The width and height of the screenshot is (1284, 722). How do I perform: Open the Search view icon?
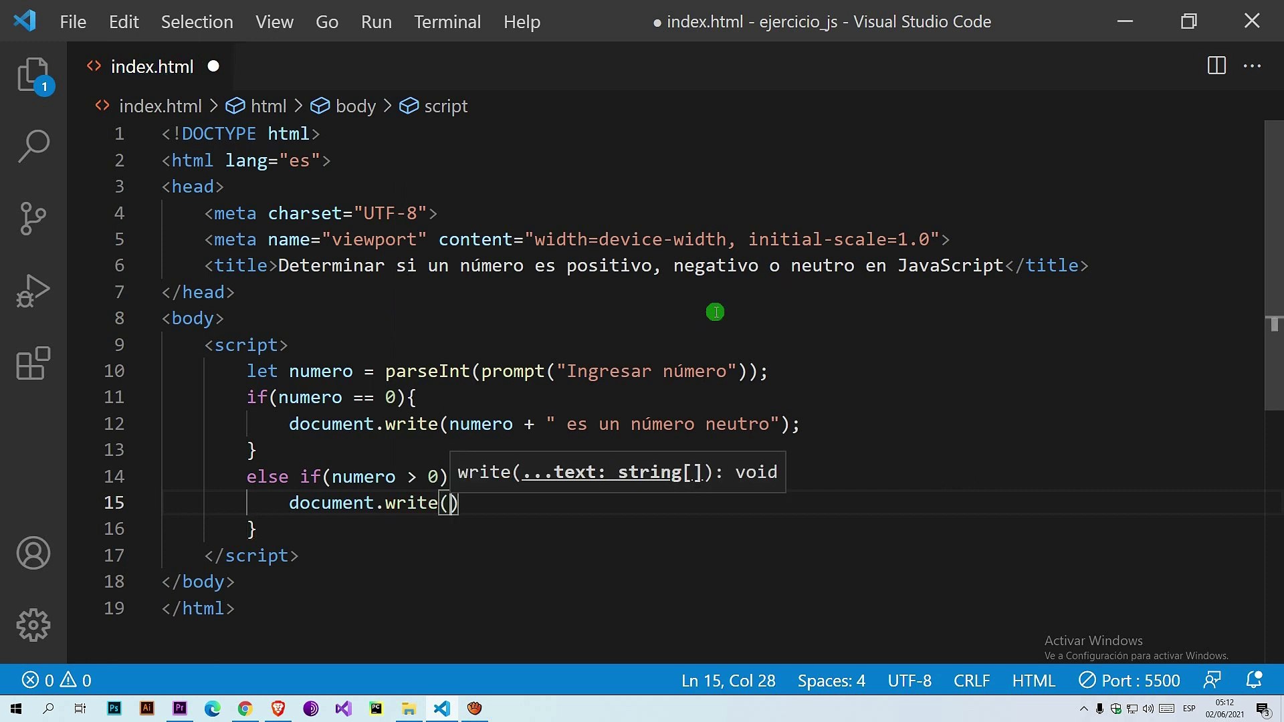[33, 146]
